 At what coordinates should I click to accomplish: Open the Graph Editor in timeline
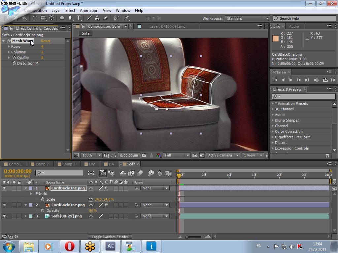point(168,173)
